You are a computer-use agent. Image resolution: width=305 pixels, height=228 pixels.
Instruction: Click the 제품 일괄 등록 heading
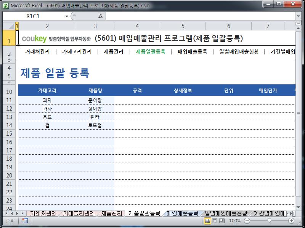pos(55,73)
